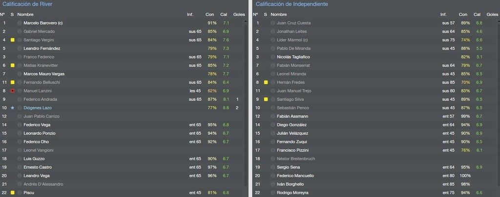This screenshot has height=197, width=500.
Task: Sort River table by Nombre column
Action: [x=25, y=14]
